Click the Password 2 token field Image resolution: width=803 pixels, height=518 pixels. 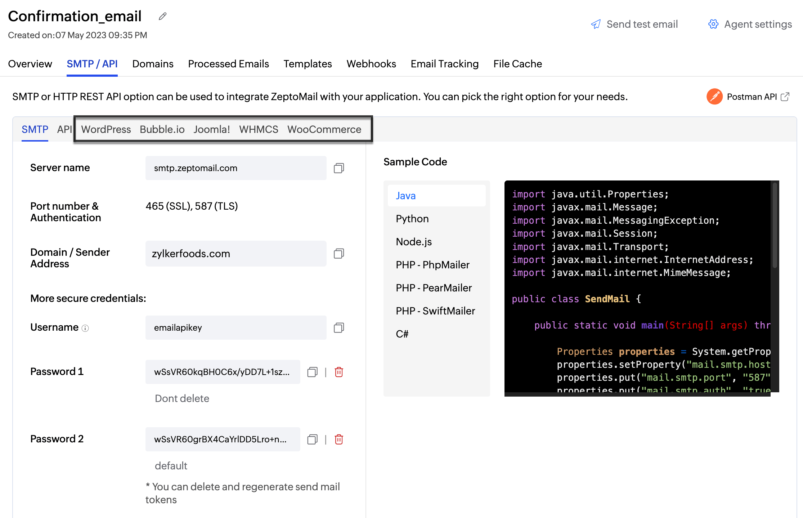point(223,439)
